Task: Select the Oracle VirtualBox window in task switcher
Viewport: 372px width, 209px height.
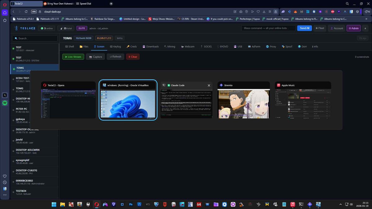Action: pyautogui.click(x=128, y=100)
